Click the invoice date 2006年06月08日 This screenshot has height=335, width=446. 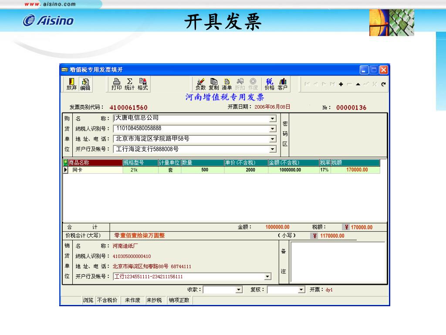(272, 107)
